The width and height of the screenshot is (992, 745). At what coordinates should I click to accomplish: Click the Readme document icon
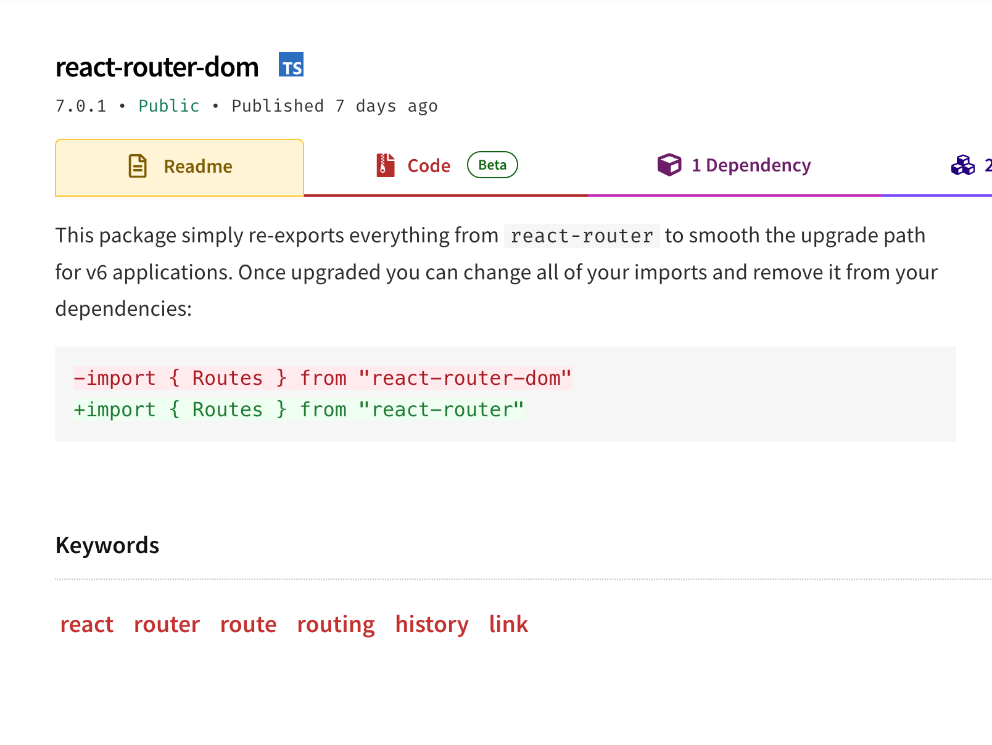[x=138, y=166]
